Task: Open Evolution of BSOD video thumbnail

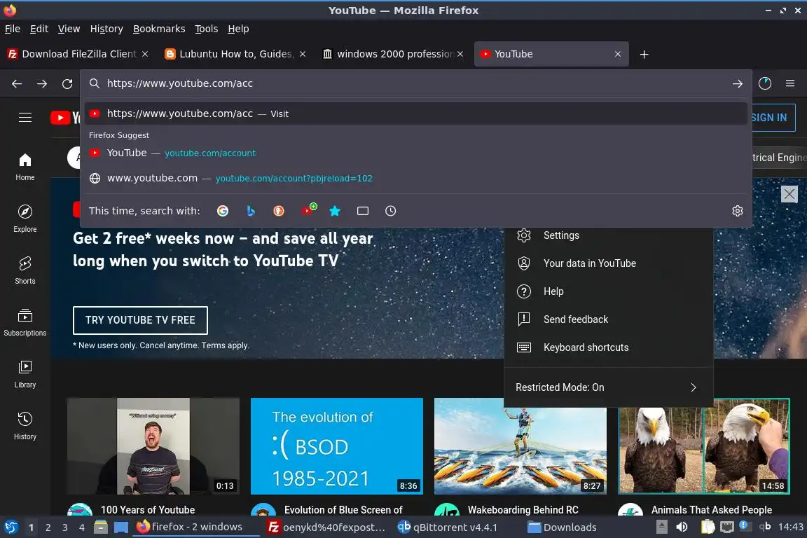Action: 336,446
